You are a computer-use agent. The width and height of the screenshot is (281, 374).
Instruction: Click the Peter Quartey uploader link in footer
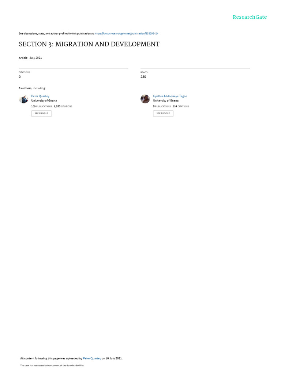point(92,358)
